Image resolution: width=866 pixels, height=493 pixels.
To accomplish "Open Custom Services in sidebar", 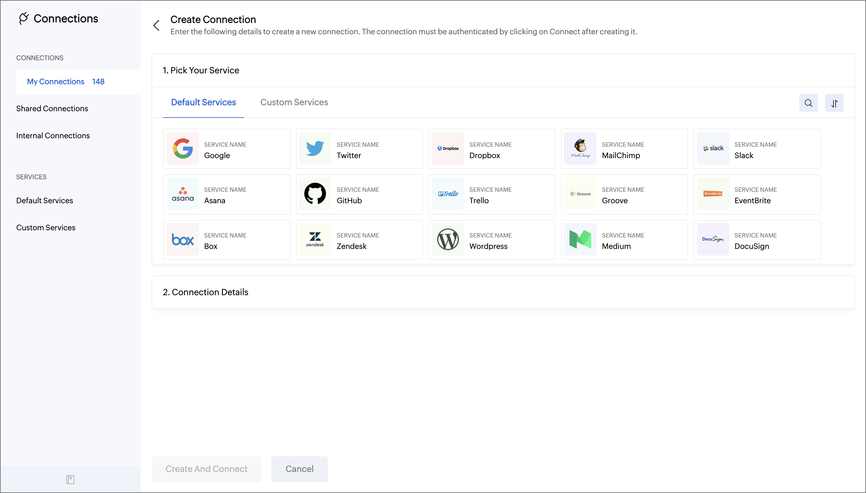I will pos(46,228).
